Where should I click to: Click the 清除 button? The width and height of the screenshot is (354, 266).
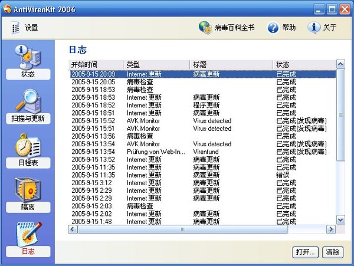click(x=333, y=252)
